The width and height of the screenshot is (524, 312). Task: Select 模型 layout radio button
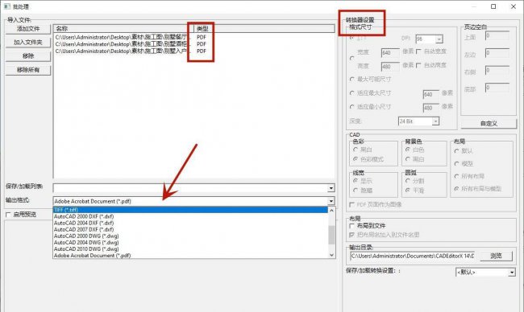[456, 164]
